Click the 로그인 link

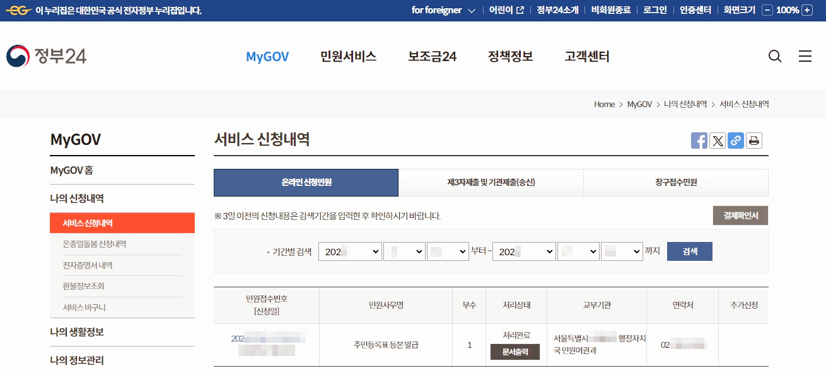coord(654,10)
